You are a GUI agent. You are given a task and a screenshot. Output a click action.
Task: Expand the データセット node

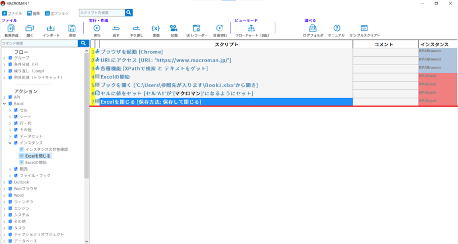[10, 136]
